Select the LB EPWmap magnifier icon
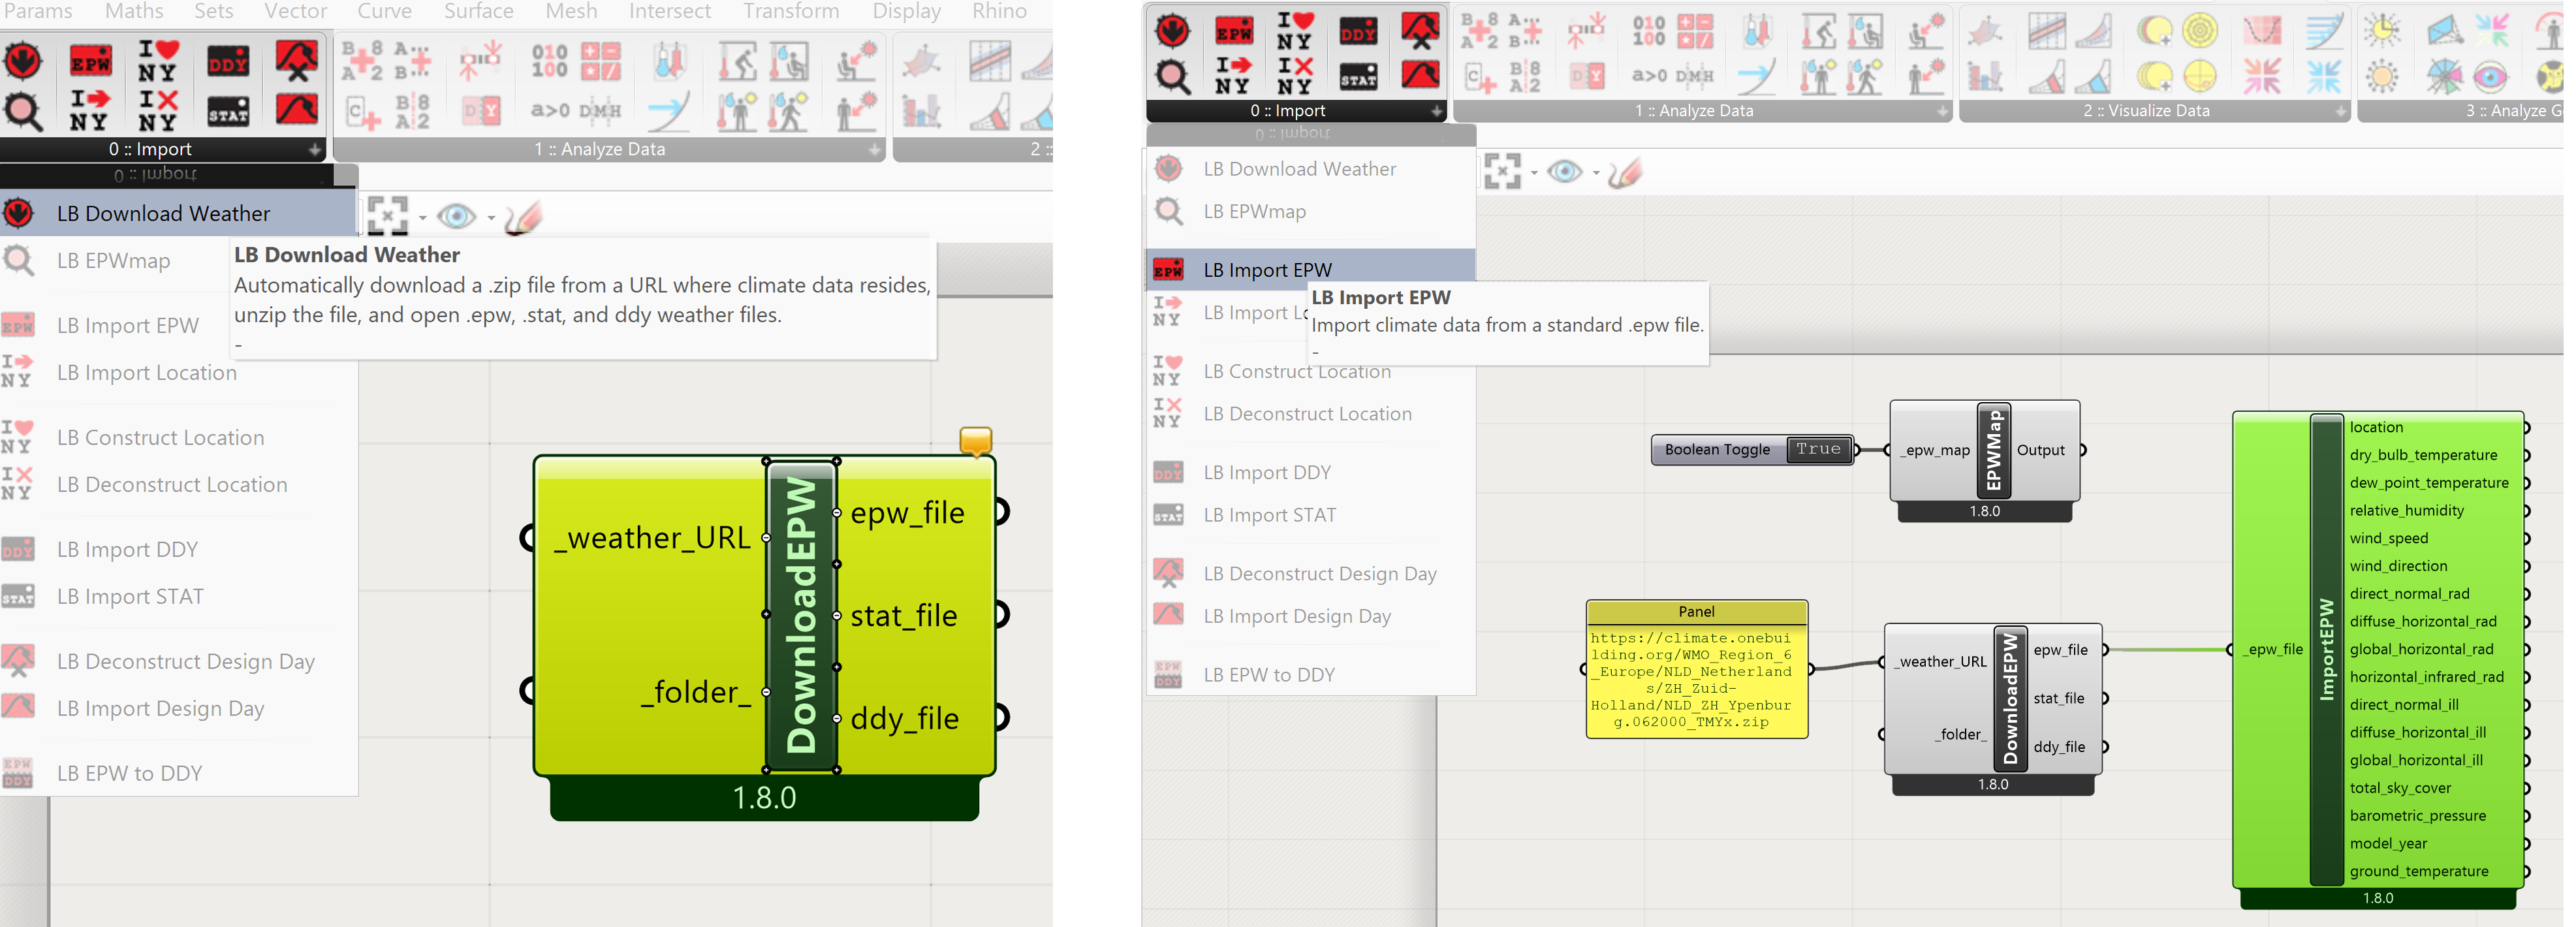 point(22,110)
